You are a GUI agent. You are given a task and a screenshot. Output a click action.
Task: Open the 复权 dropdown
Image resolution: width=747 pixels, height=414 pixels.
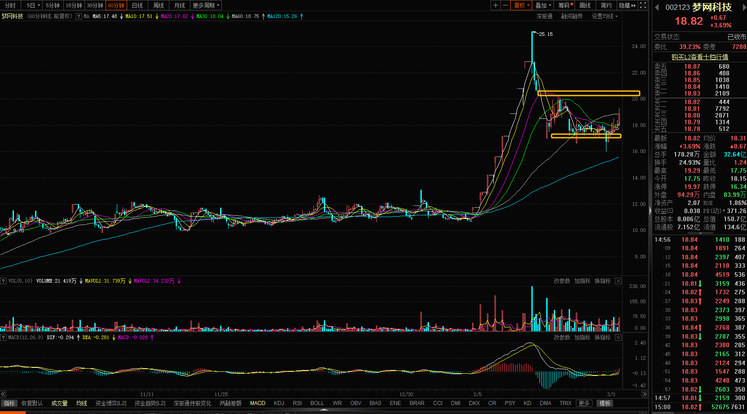pyautogui.click(x=522, y=5)
